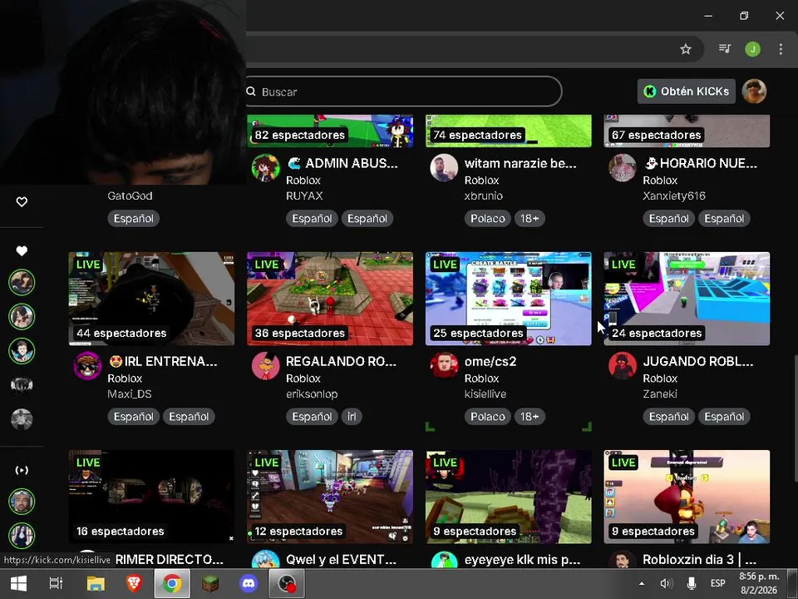Open the ADMIN ABUS... stream title
798x599 pixels.
[x=342, y=164]
